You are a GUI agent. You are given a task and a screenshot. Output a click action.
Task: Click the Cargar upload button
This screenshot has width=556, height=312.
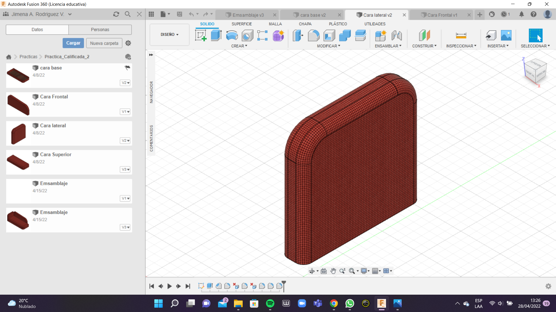(73, 43)
